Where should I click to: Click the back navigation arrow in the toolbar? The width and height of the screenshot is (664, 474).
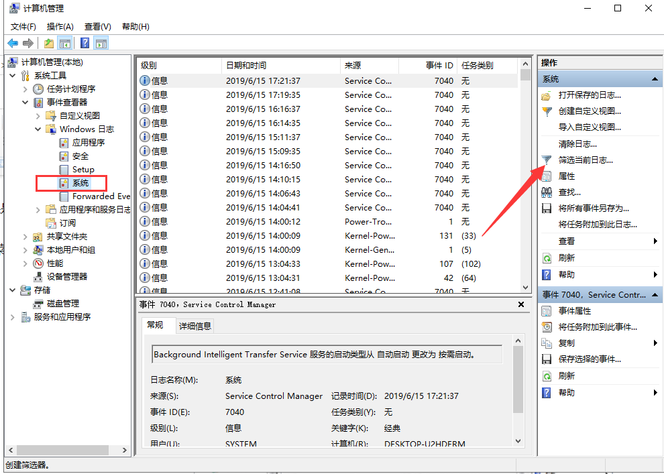(x=12, y=42)
